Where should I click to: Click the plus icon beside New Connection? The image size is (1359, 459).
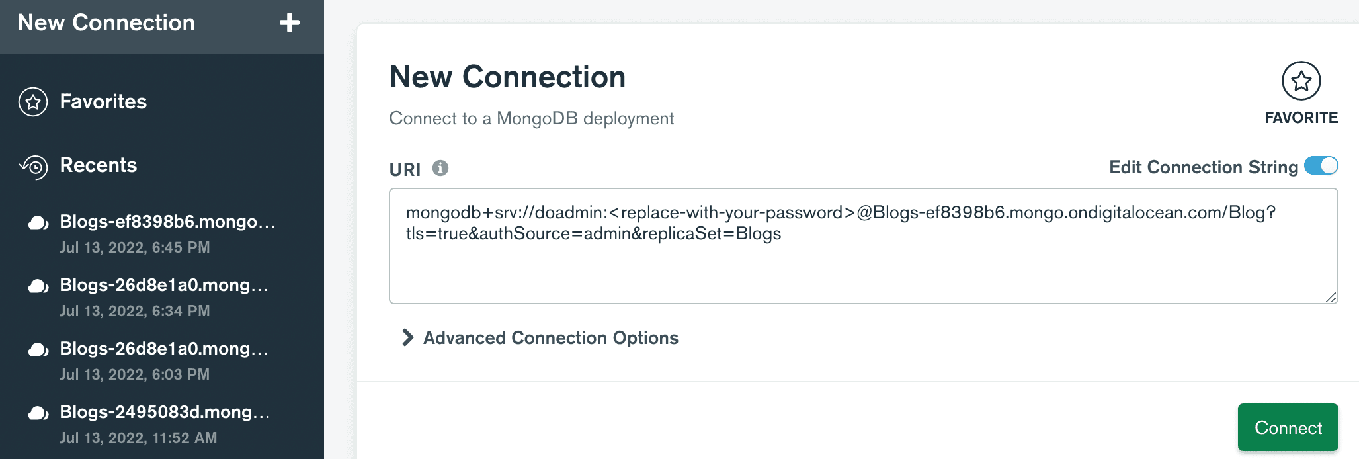pyautogui.click(x=290, y=22)
